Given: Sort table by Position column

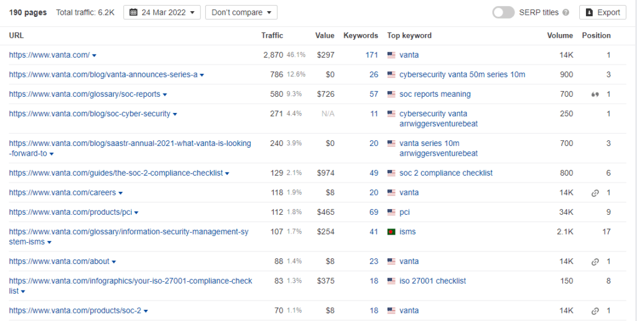Looking at the screenshot, I should (596, 35).
